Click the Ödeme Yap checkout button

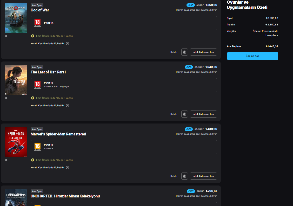click(252, 56)
